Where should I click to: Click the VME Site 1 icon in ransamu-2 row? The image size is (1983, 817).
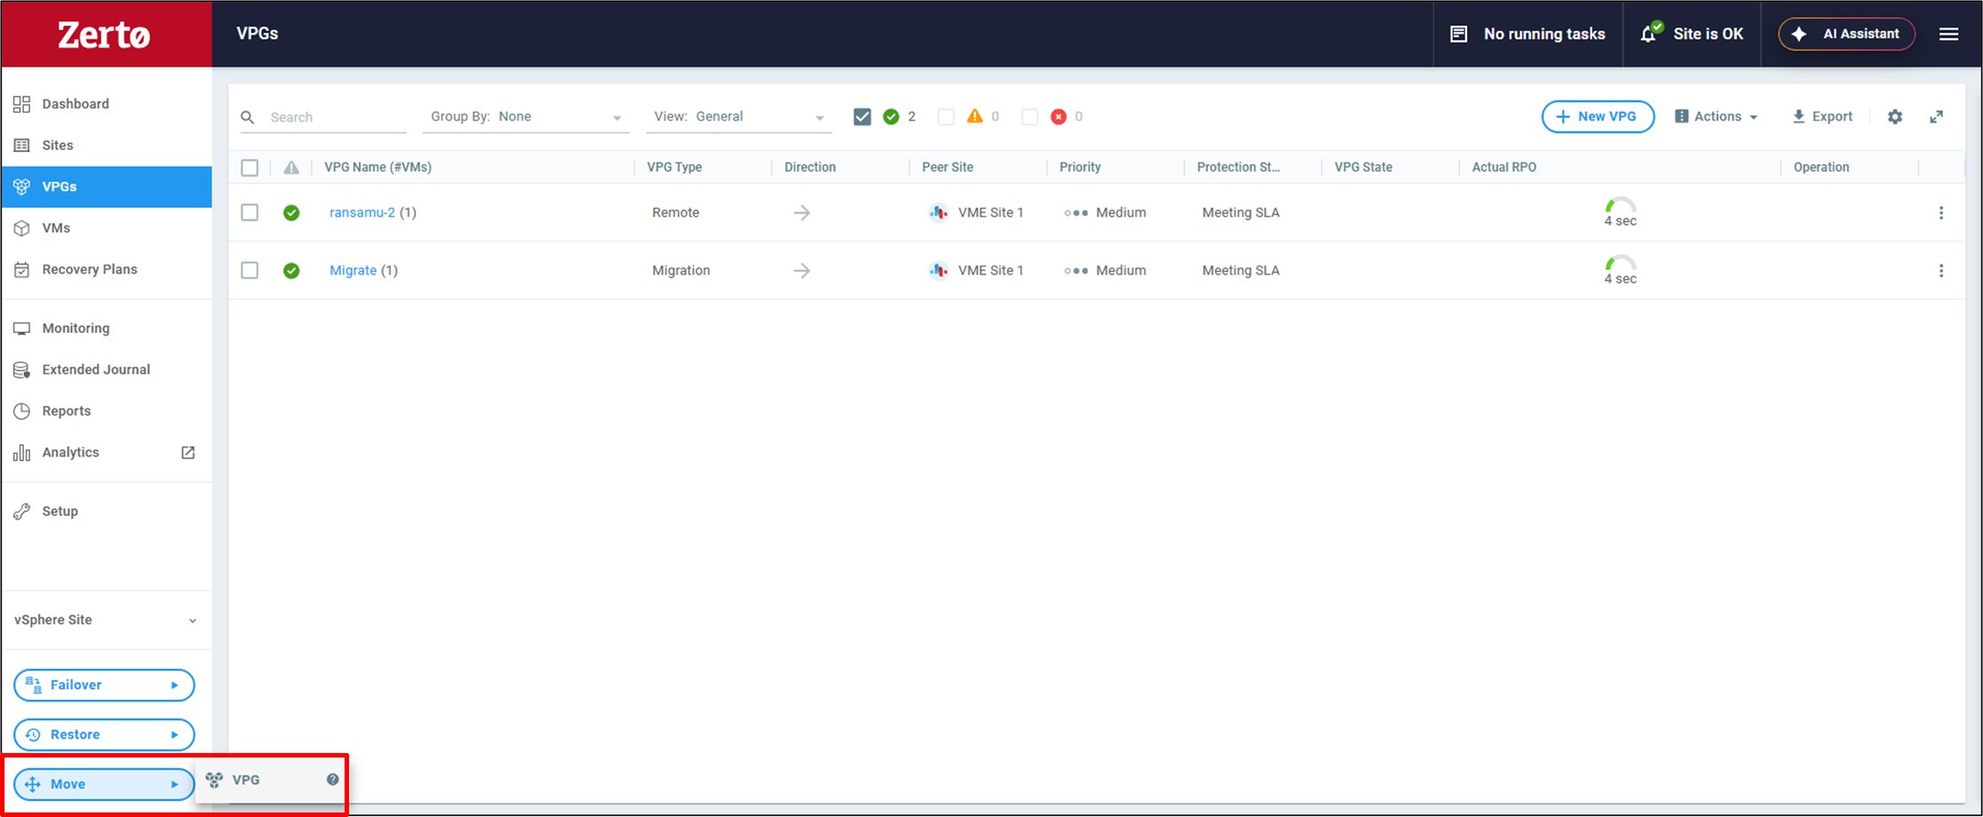pos(938,213)
